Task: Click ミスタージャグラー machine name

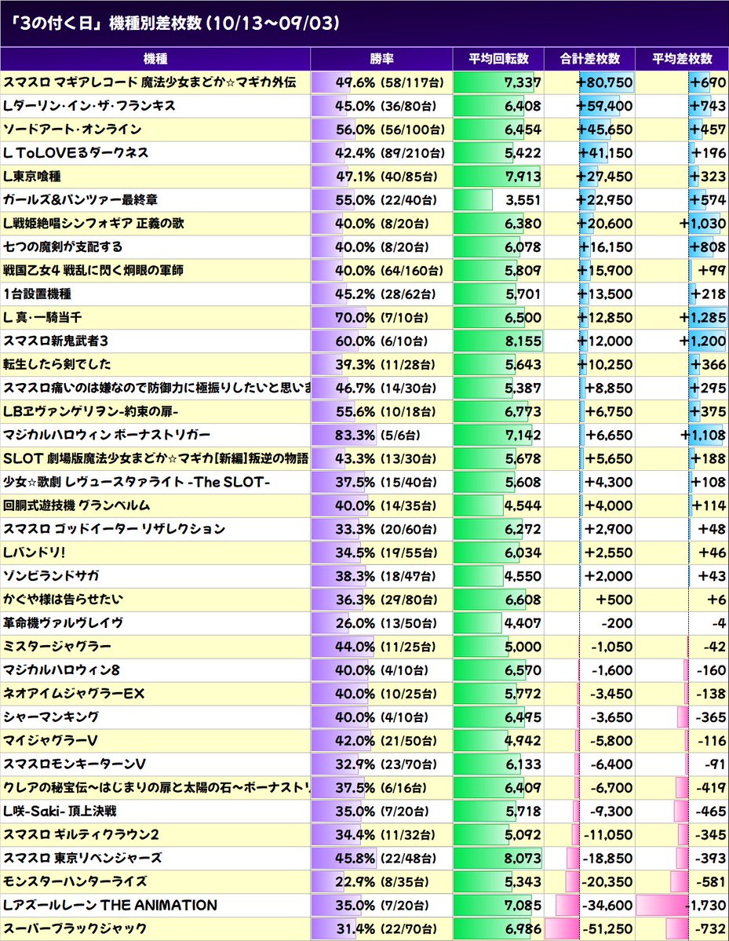Action: pyautogui.click(x=57, y=647)
